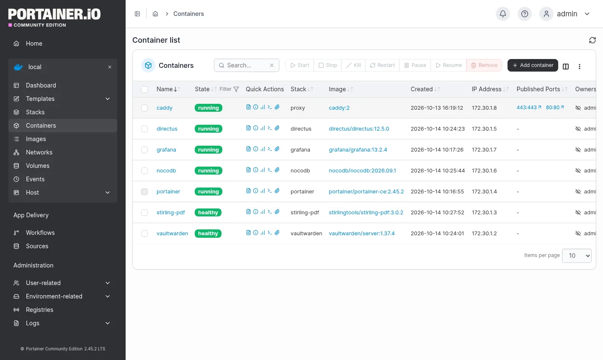The width and height of the screenshot is (603, 360).
Task: View stats for the grafana container
Action: point(263,149)
